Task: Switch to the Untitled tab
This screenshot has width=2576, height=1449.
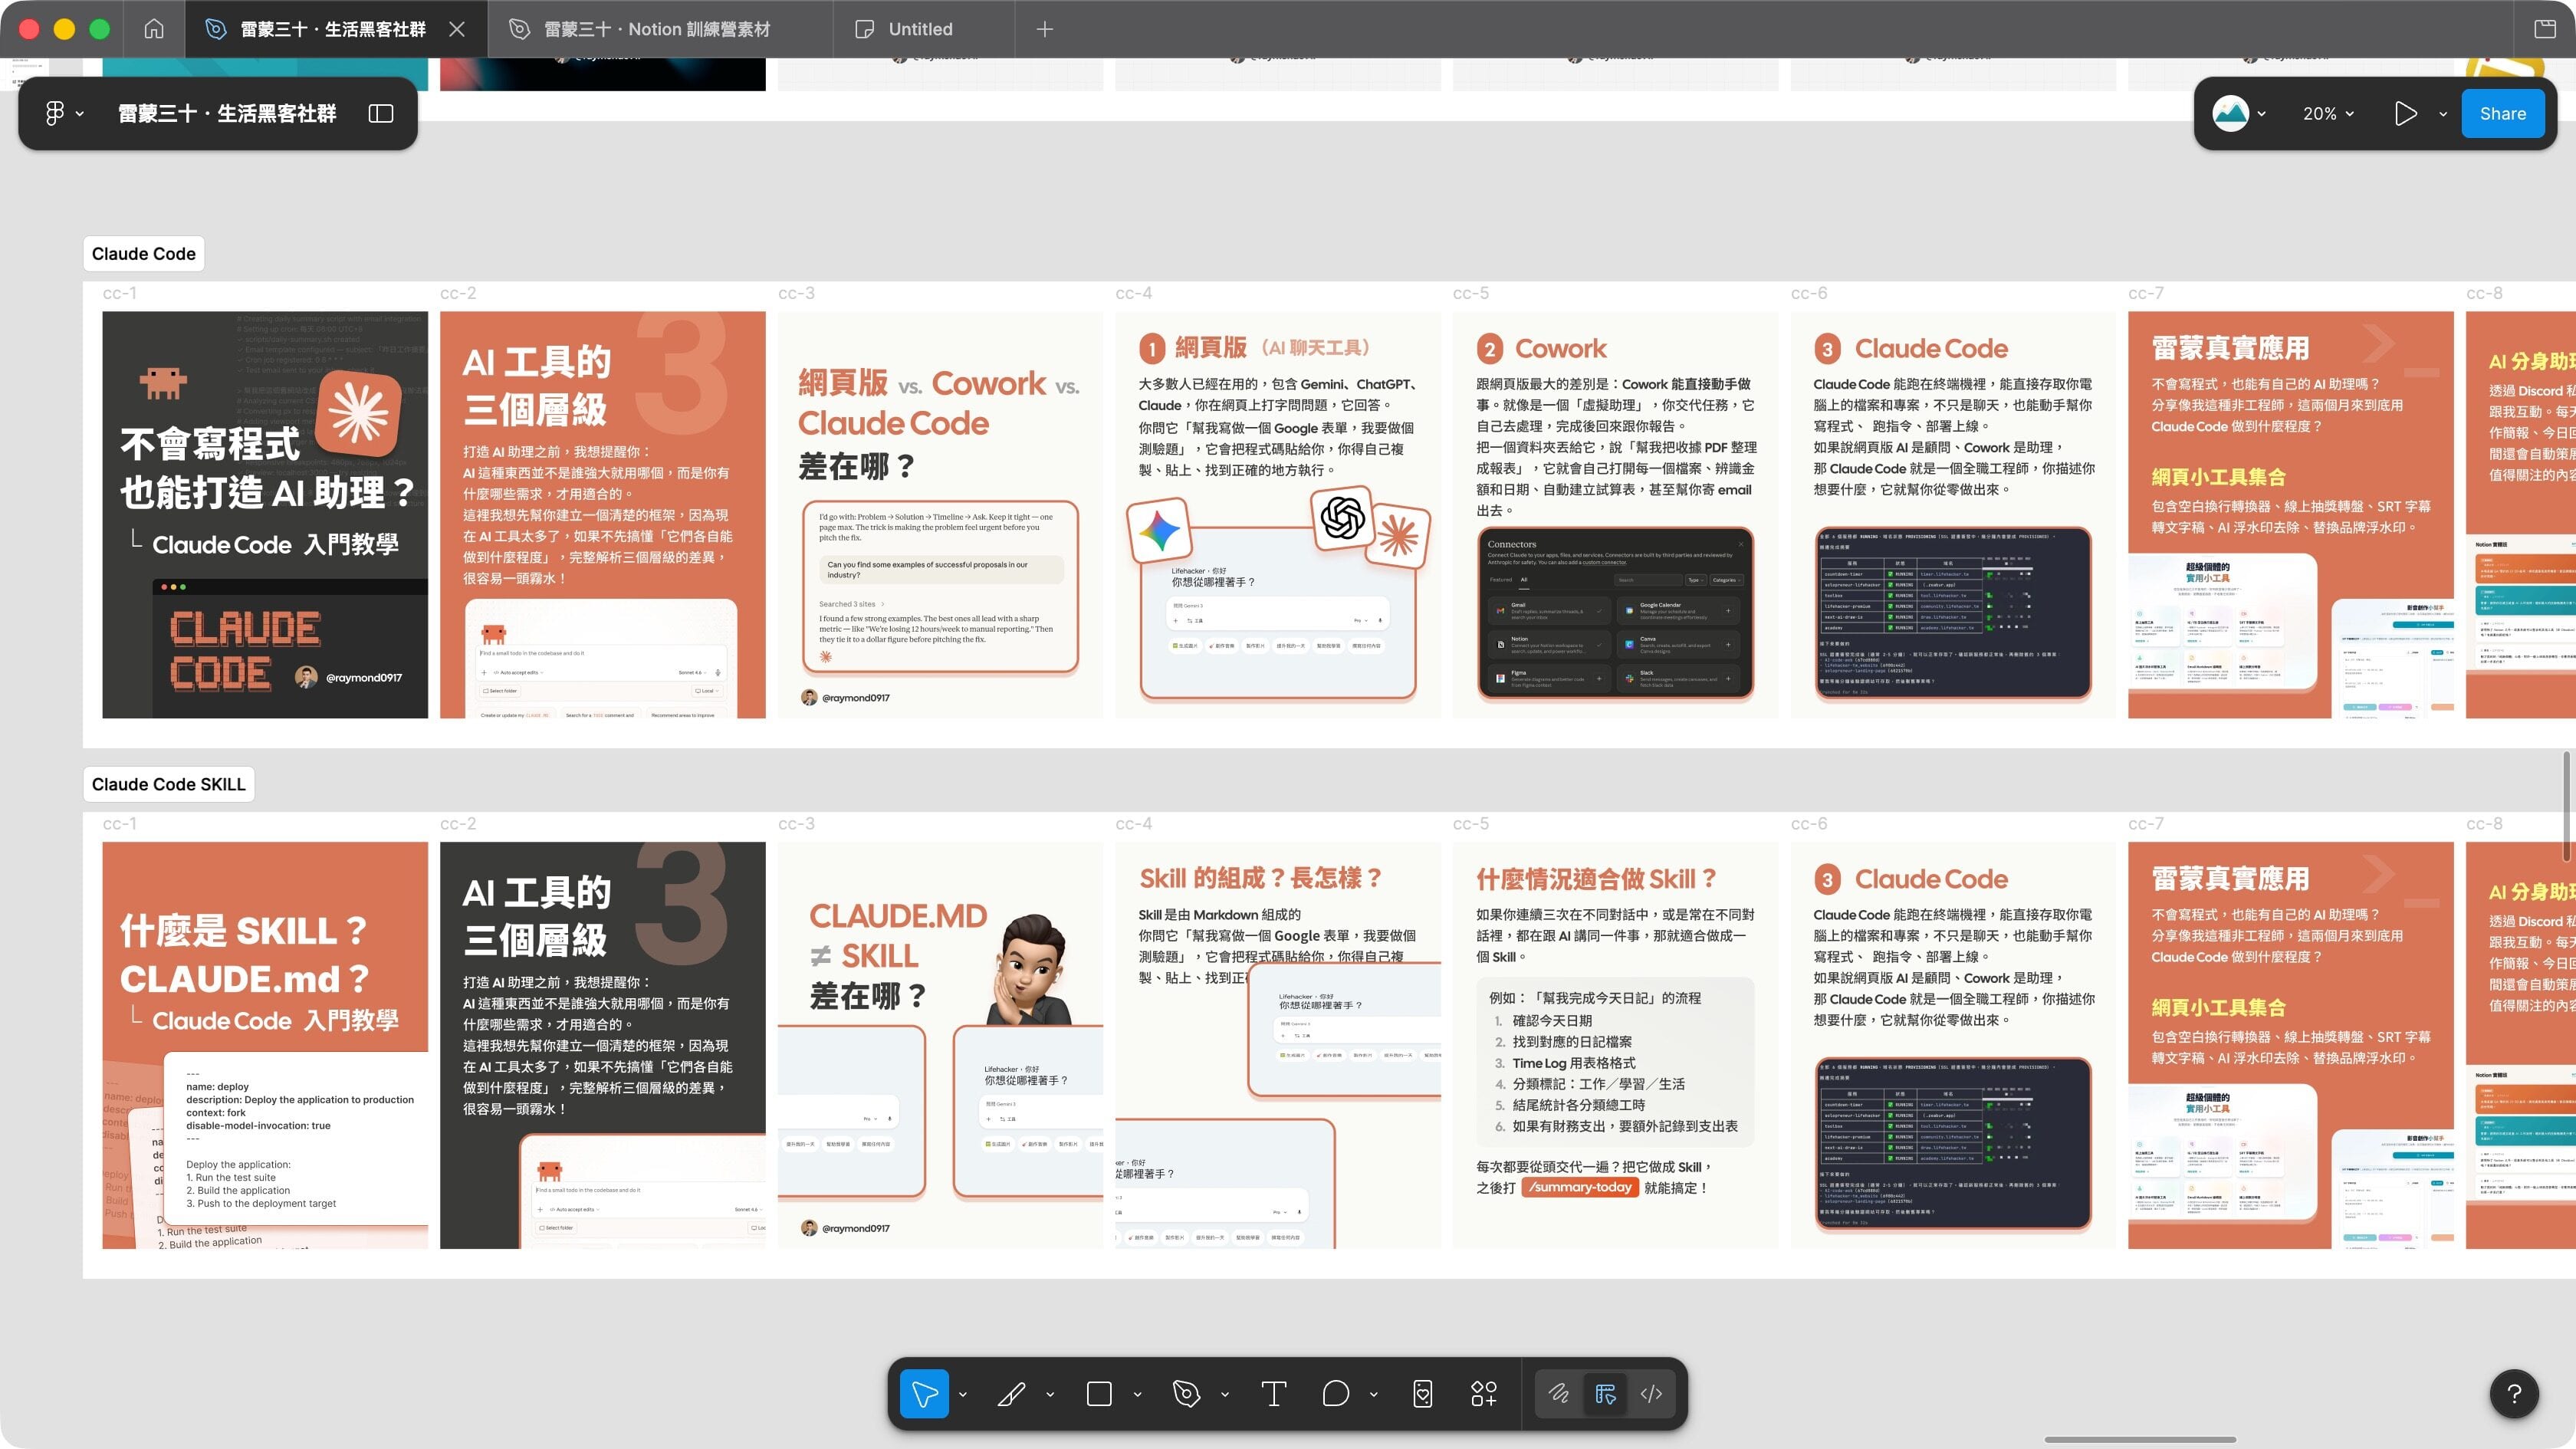Action: 920,29
